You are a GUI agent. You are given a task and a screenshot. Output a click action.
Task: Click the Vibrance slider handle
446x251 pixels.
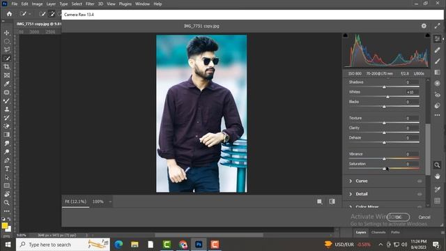tap(384, 159)
